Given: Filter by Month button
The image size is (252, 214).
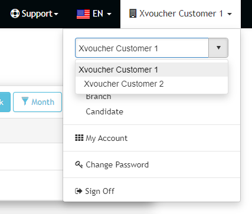Looking at the screenshot, I should click(37, 102).
